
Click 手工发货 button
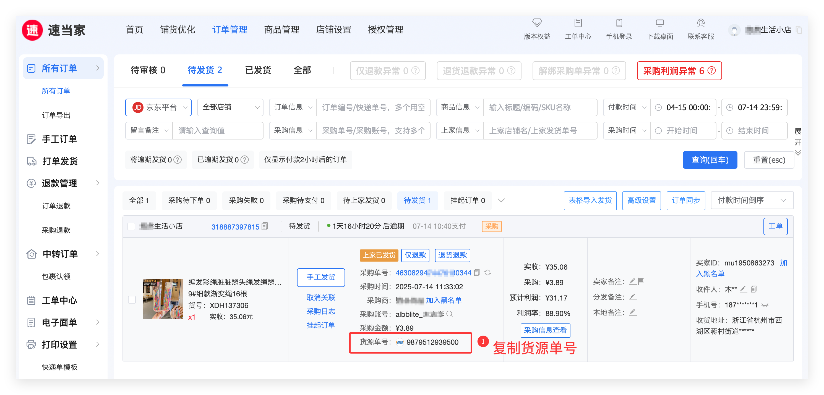(321, 277)
